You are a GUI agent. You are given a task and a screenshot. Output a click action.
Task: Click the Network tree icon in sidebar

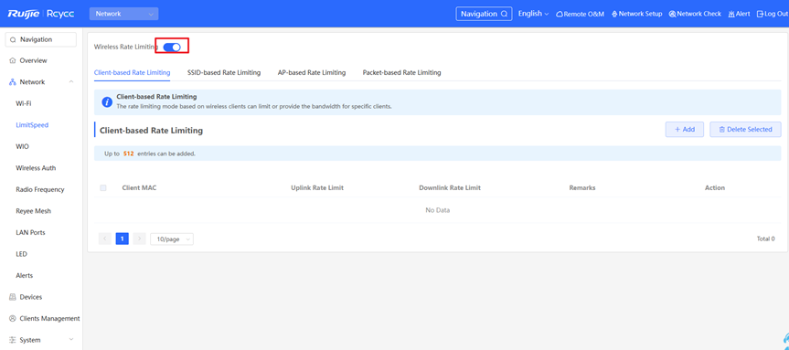(13, 82)
